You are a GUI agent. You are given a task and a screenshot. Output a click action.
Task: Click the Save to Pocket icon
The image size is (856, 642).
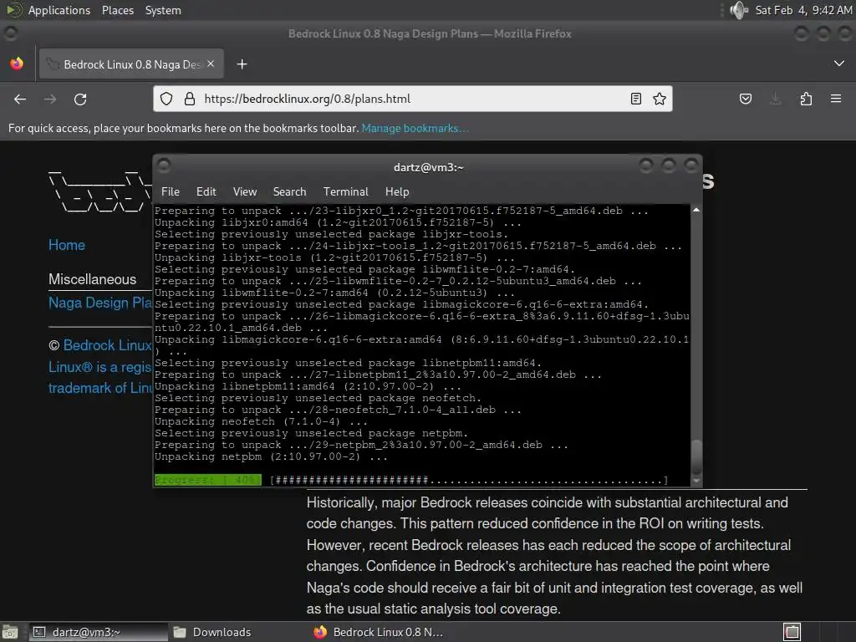(746, 99)
